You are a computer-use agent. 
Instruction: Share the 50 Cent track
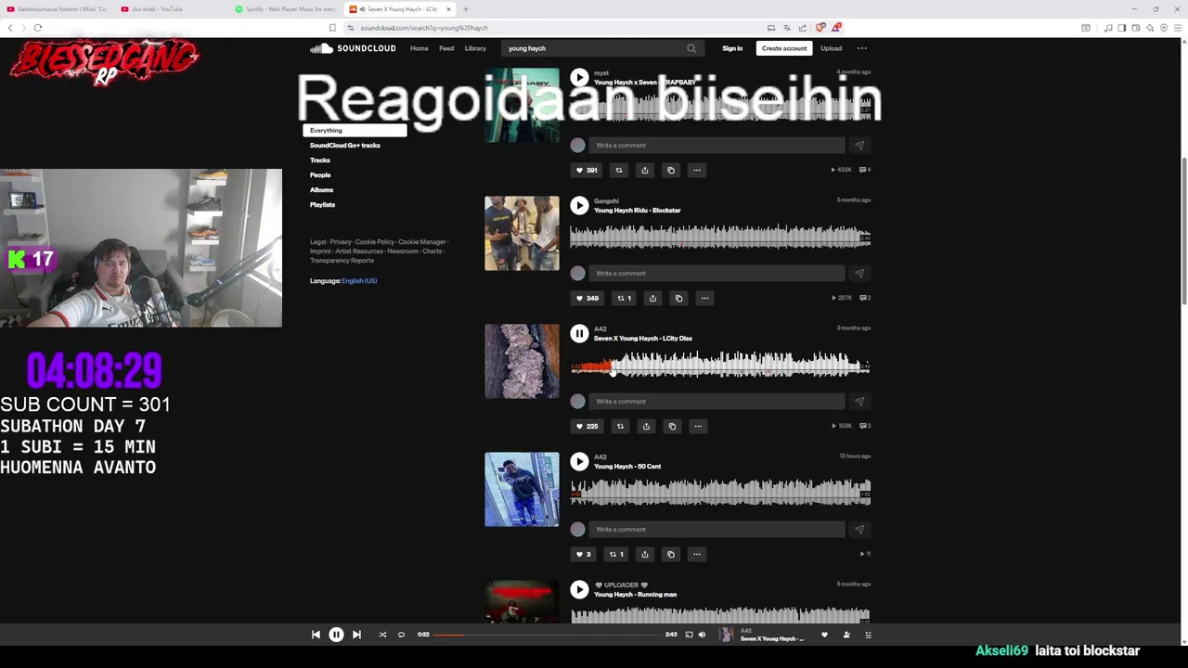tap(645, 554)
